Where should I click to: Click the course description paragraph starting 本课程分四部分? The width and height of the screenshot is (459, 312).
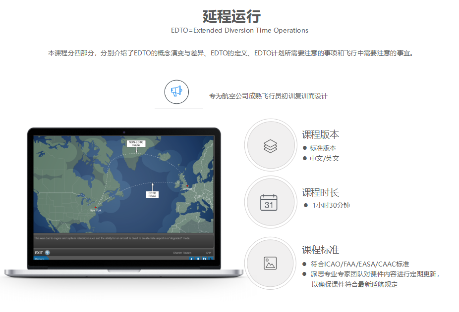click(230, 53)
